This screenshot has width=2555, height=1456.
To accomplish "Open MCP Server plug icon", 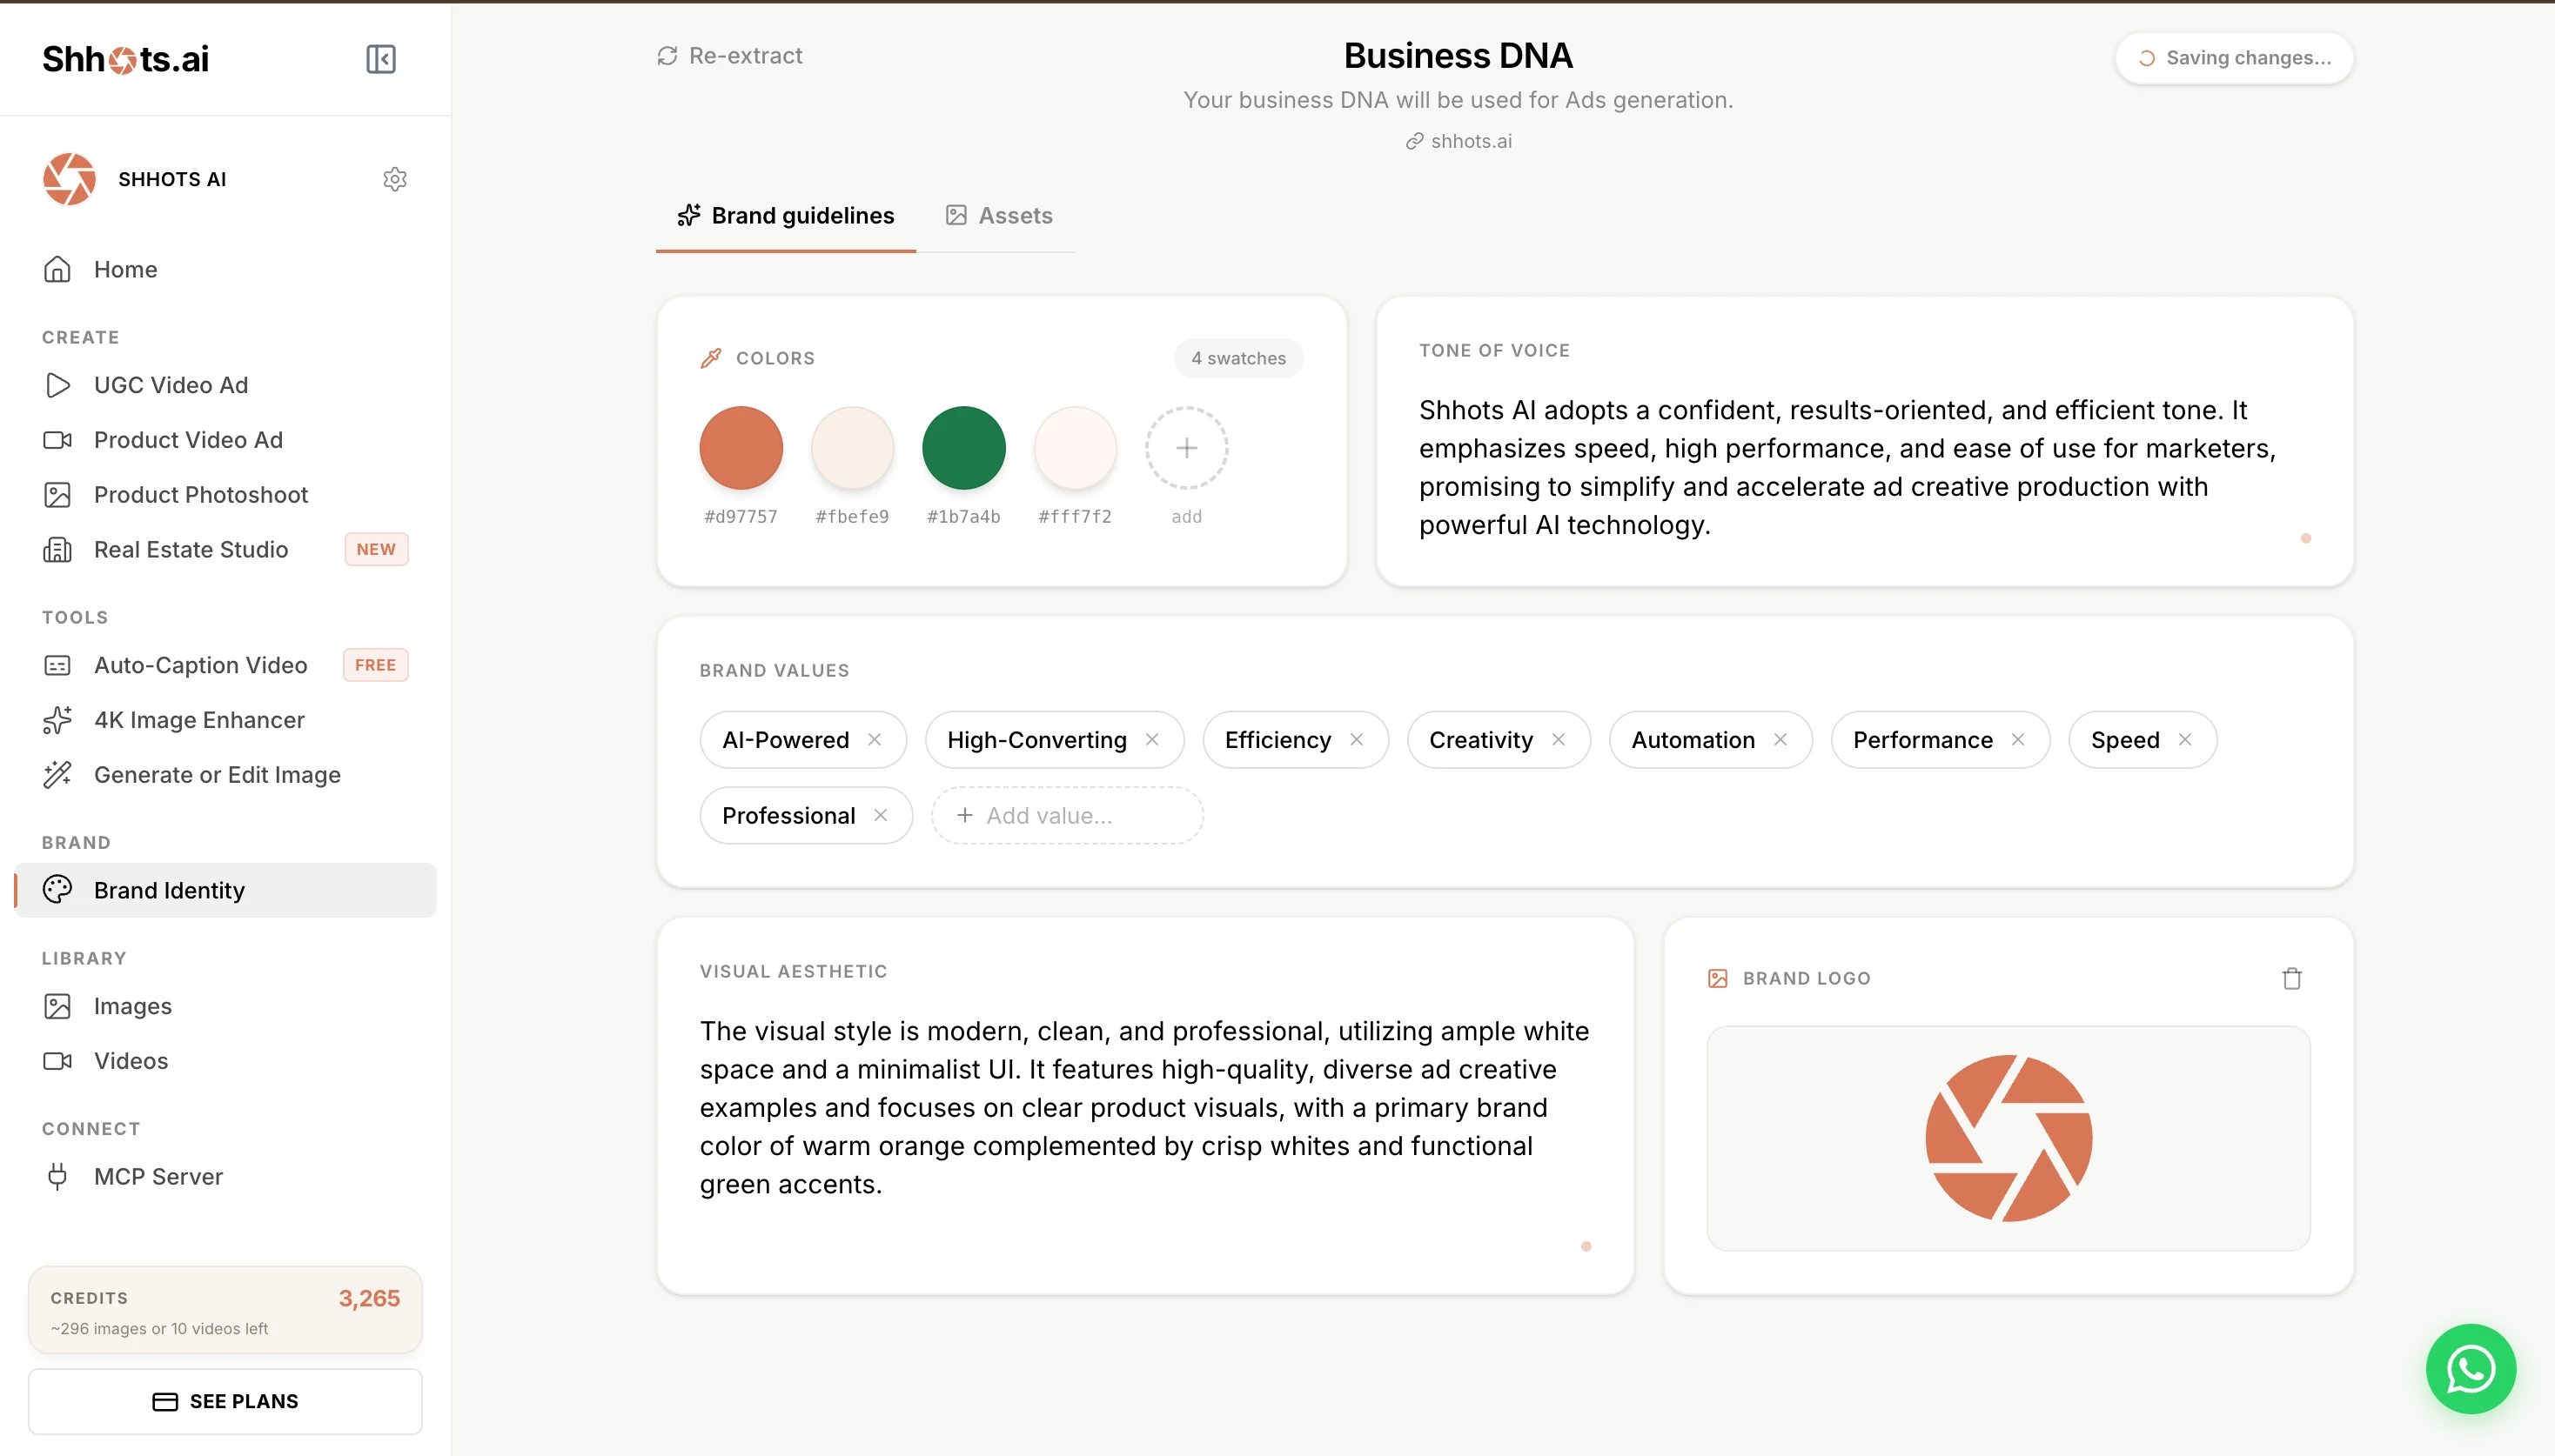I will tap(58, 1176).
